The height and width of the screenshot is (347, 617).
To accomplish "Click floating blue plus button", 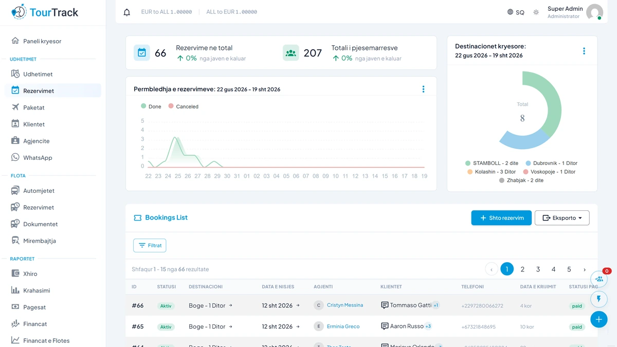I will pyautogui.click(x=599, y=320).
